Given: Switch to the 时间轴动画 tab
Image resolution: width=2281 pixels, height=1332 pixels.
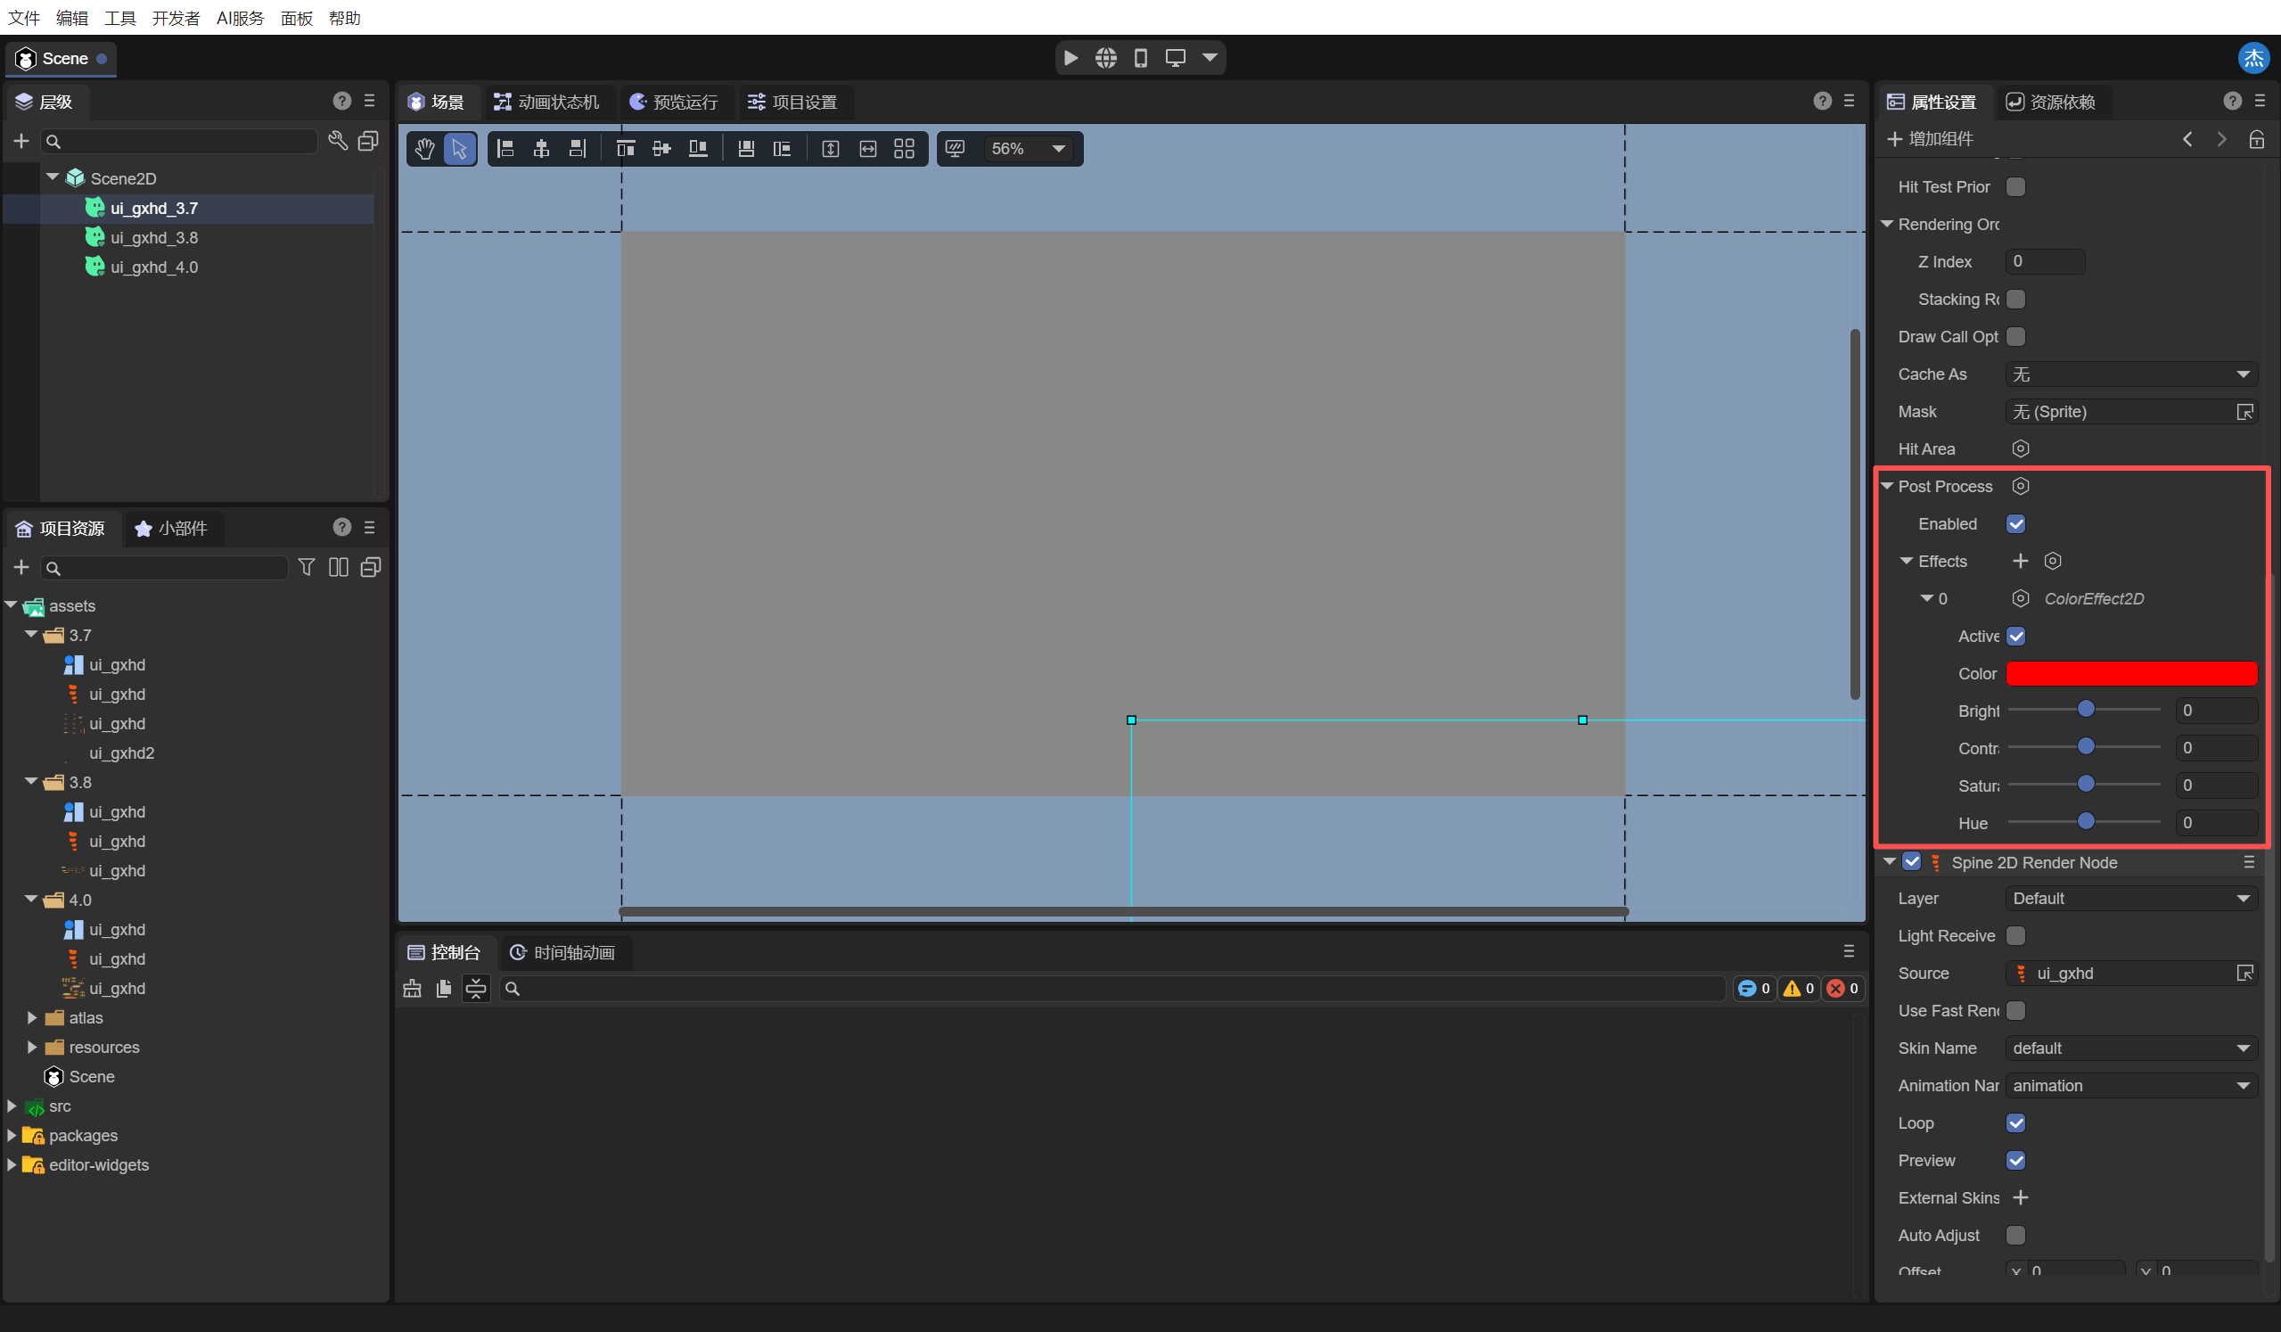Looking at the screenshot, I should 563,952.
